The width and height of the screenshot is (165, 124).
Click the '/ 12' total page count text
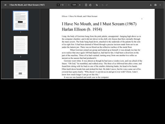[62, 5]
